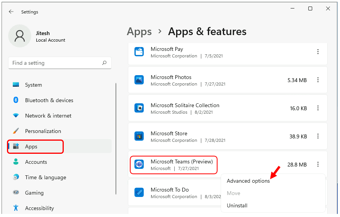Click the Settings window title
The image size is (340, 217).
[x=30, y=12]
